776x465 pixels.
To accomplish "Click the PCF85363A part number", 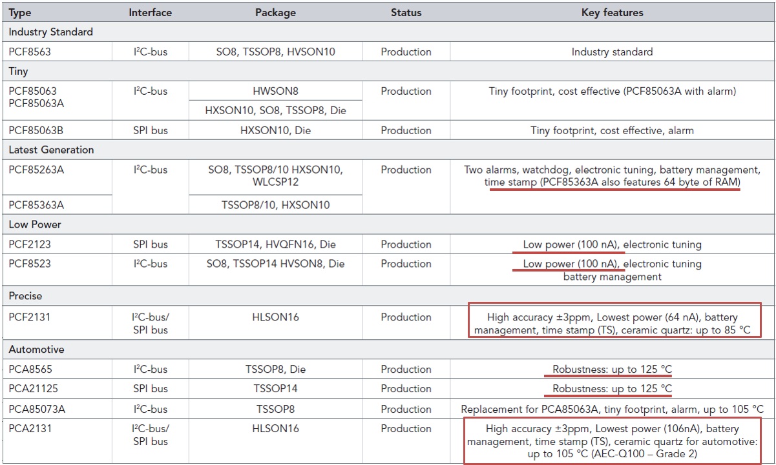I will [36, 205].
